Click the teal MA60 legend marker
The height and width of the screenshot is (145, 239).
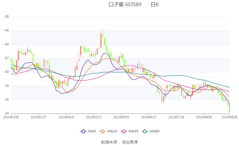[145, 131]
